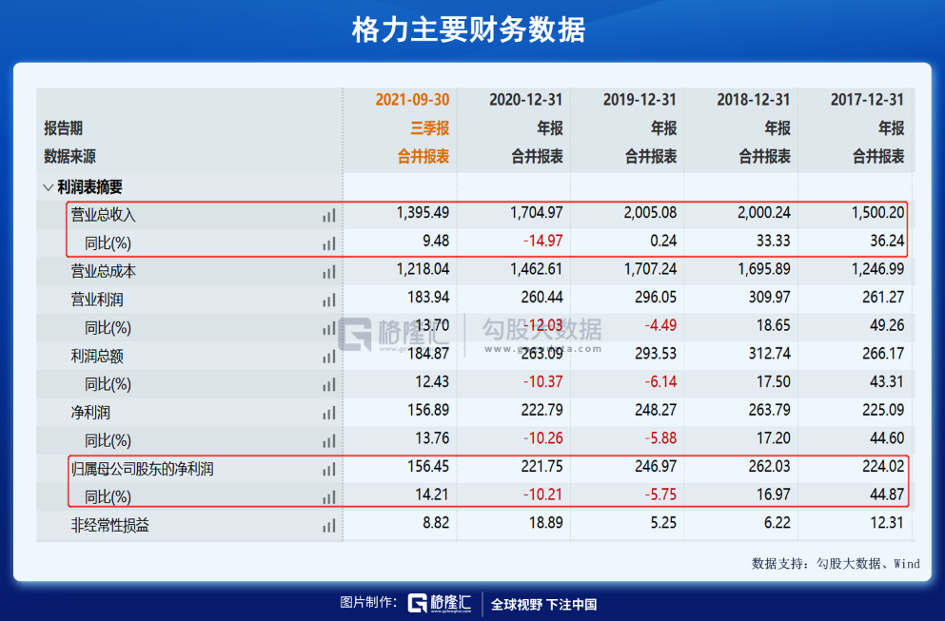Open chart icon in 同比(%) row showing 9.48
This screenshot has height=621, width=945.
point(328,244)
